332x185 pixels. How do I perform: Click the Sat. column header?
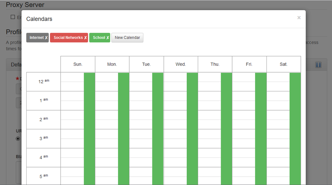284,64
